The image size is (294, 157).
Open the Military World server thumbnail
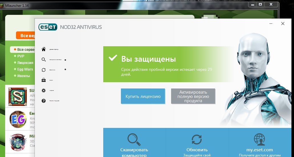pyautogui.click(x=18, y=142)
